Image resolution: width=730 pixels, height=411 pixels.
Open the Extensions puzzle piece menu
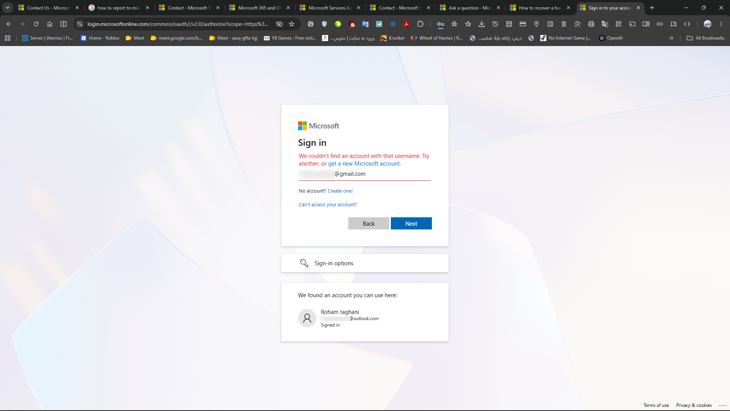pyautogui.click(x=420, y=24)
